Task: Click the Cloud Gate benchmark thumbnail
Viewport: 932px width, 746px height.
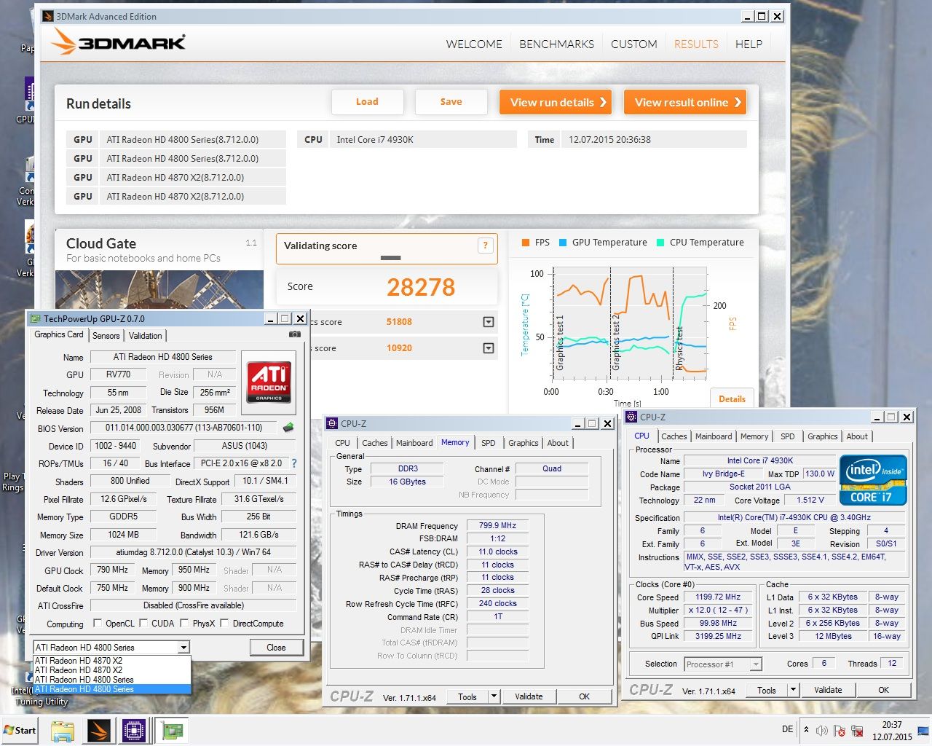Action: 159,290
